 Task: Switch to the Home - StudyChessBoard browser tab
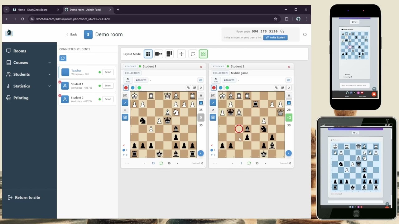coord(36,10)
